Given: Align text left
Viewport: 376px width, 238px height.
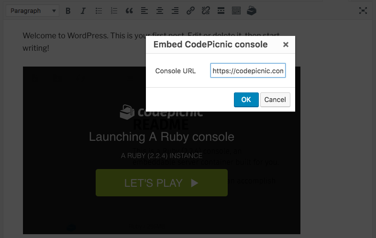Looking at the screenshot, I should click(144, 11).
